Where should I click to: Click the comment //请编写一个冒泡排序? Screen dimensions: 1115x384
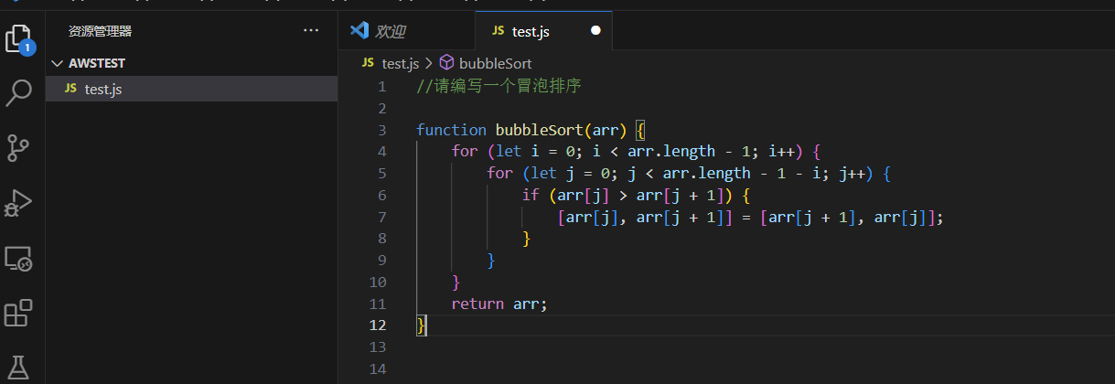click(499, 86)
